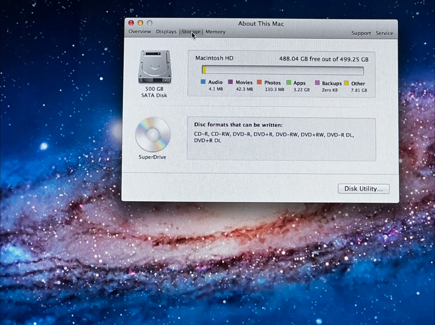Click the Macintosh HD storage usage bar
The image size is (435, 325).
coord(283,70)
